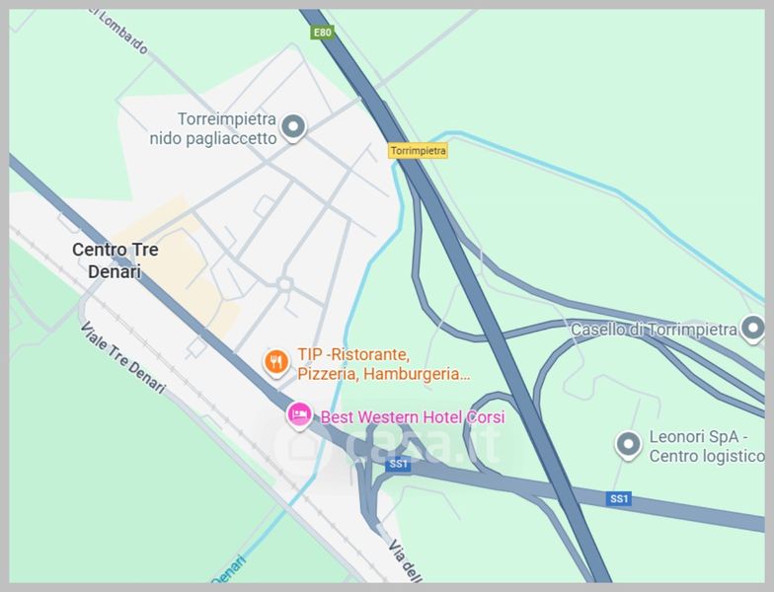Click the Viale Tre Denari street name
The image size is (774, 592).
[x=122, y=357]
